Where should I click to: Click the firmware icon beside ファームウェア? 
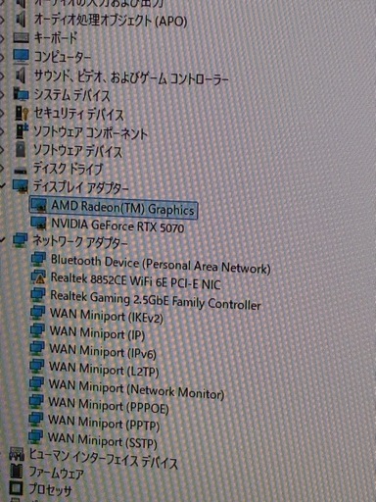pyautogui.click(x=16, y=471)
